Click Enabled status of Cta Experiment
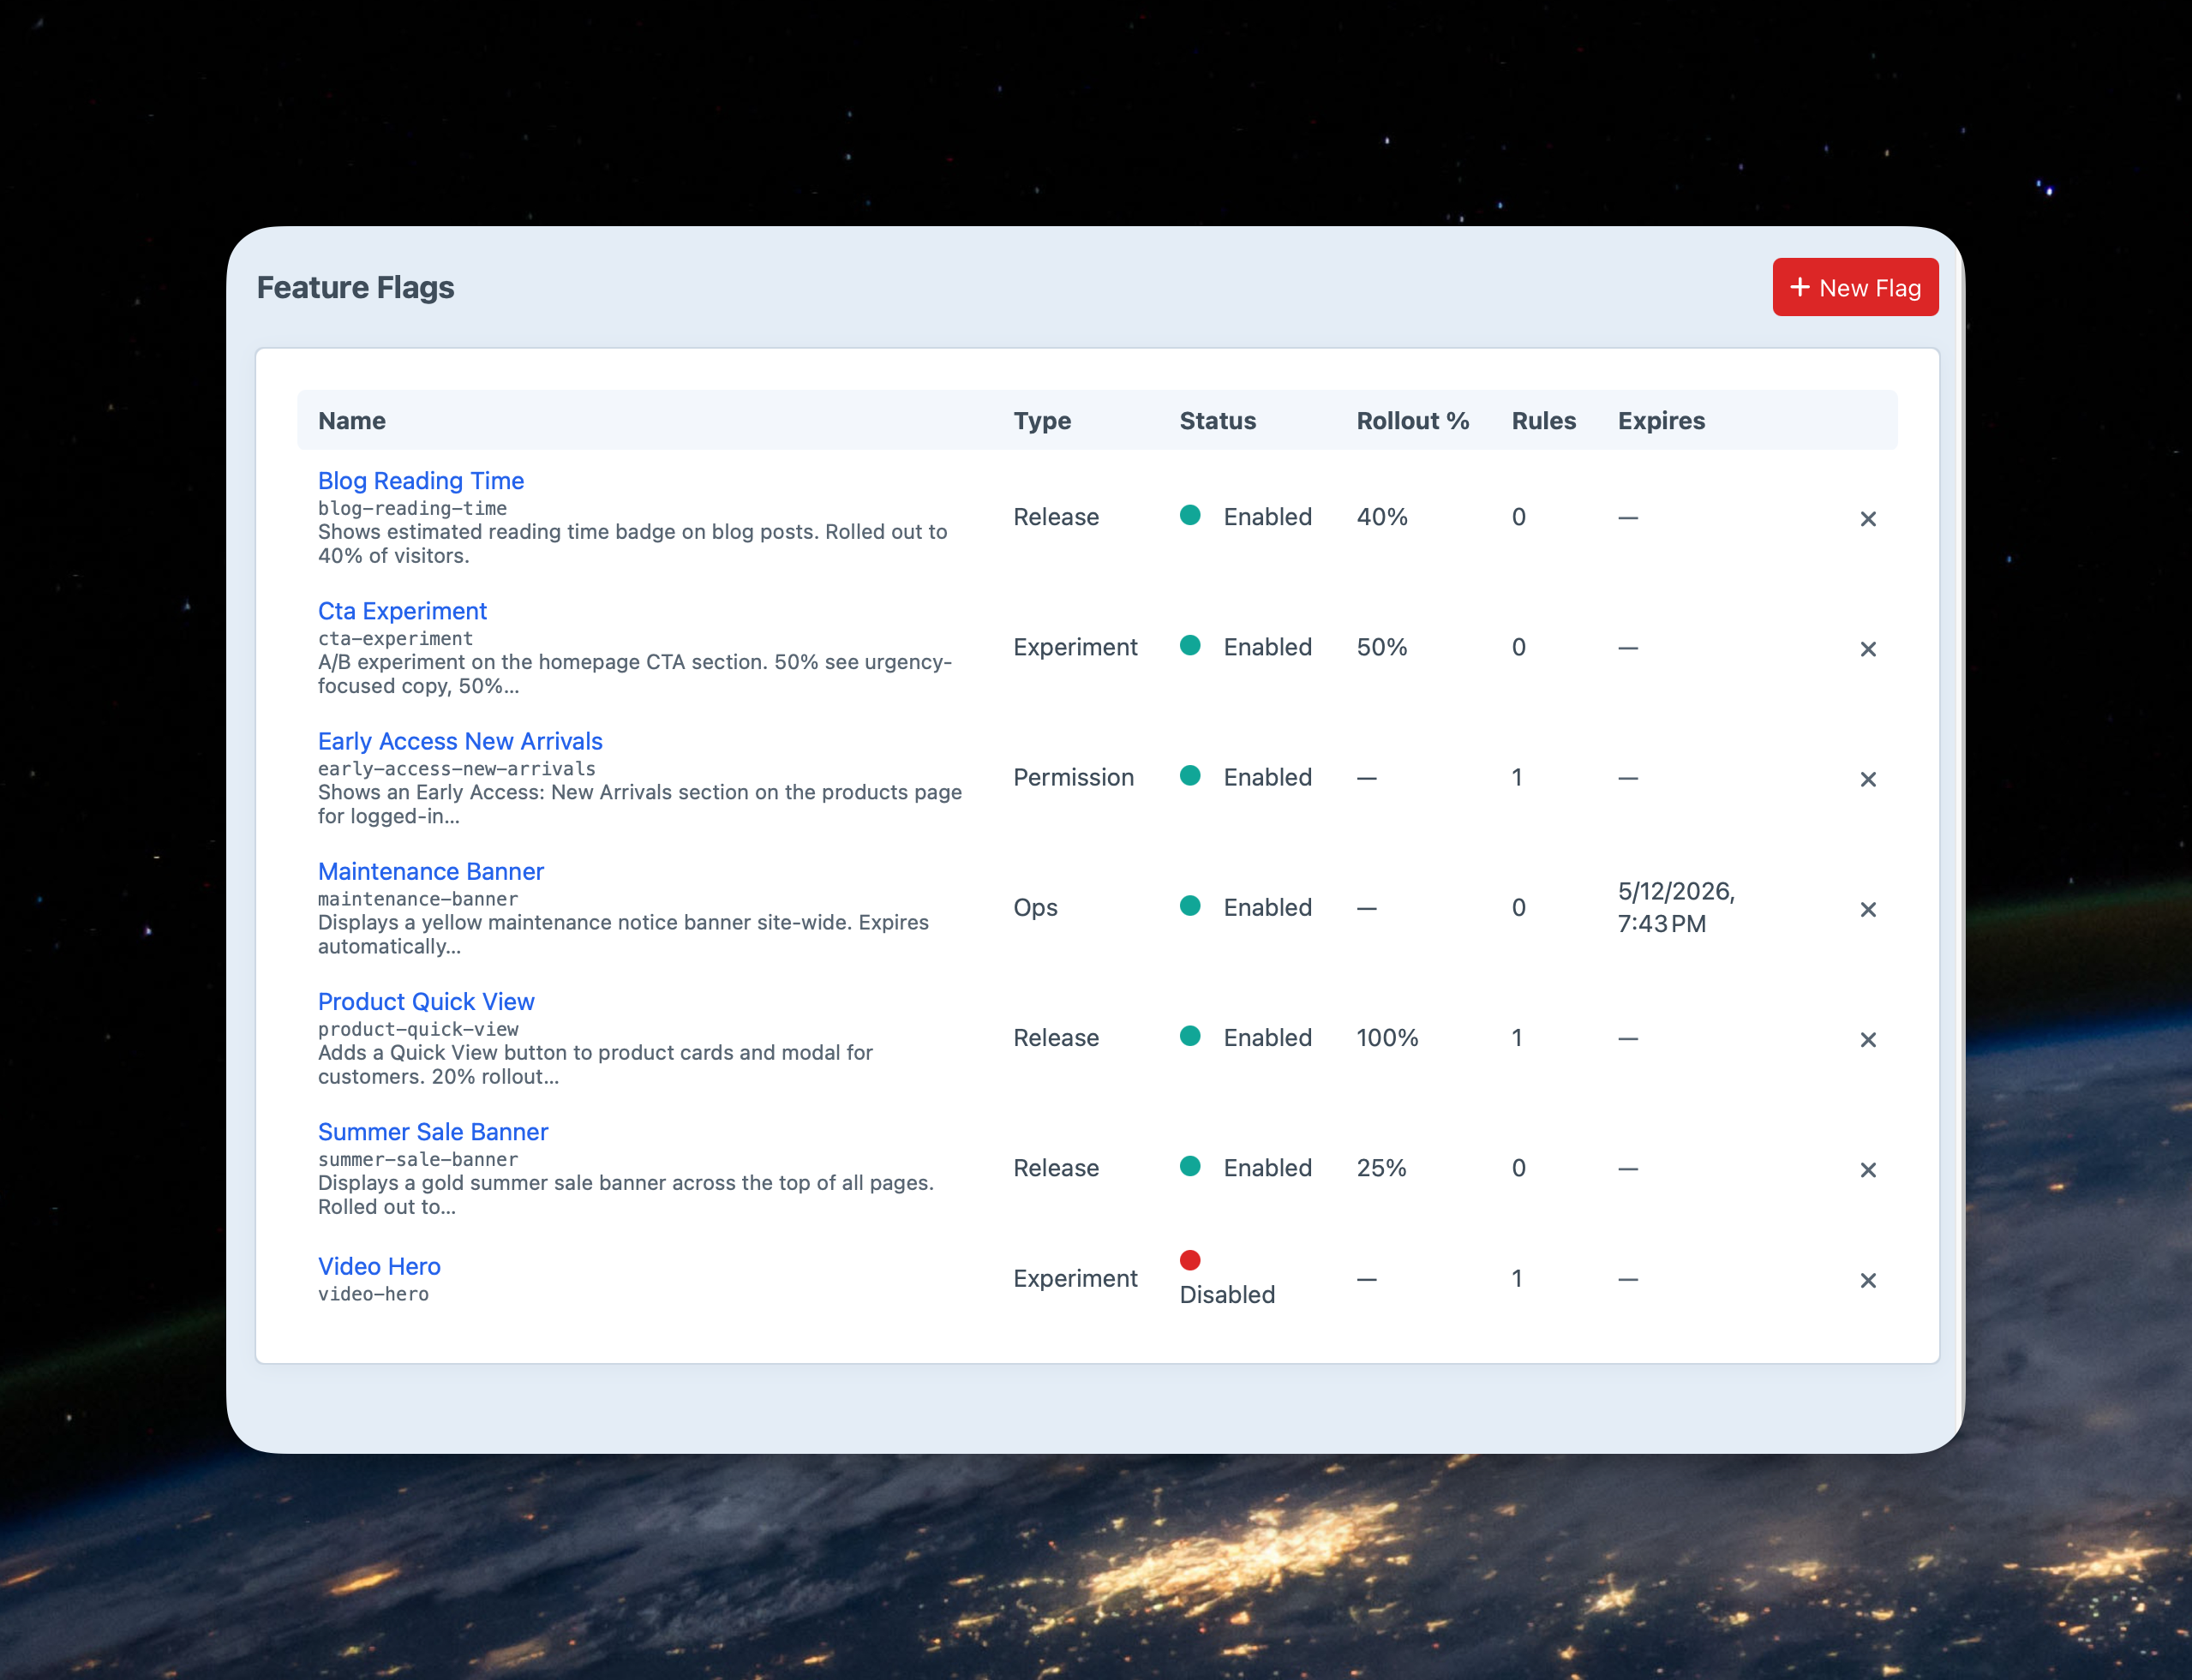Screen dimensions: 2192x1680 (x=1267, y=647)
